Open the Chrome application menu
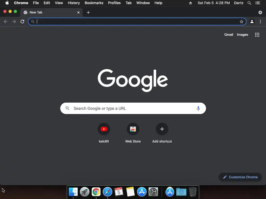266x199 pixels. pos(21,3)
